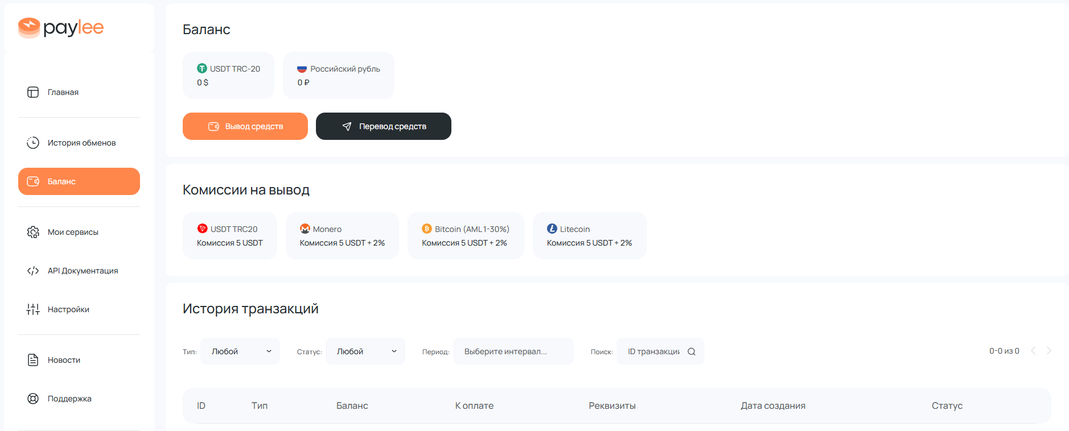Click the Настройки sliders icon
Viewport: 1069px width, 431px height.
[x=33, y=309]
